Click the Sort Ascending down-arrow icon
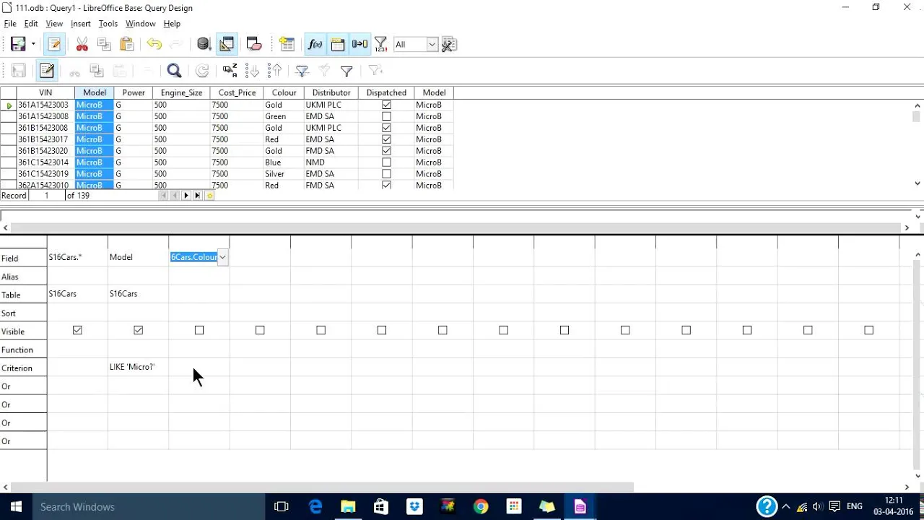 [252, 70]
